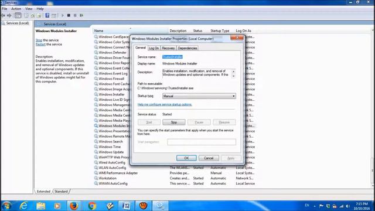Switch to the Recovery tab
The width and height of the screenshot is (375, 211).
168,48
